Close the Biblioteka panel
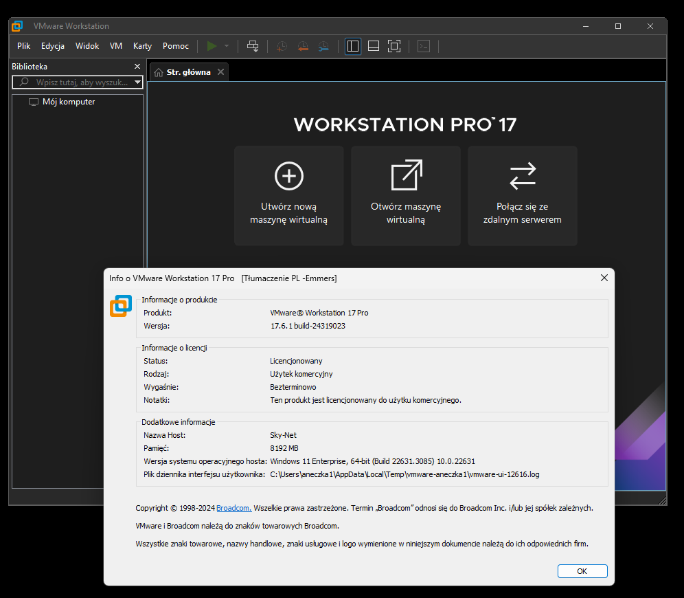This screenshot has width=684, height=598. [x=137, y=67]
